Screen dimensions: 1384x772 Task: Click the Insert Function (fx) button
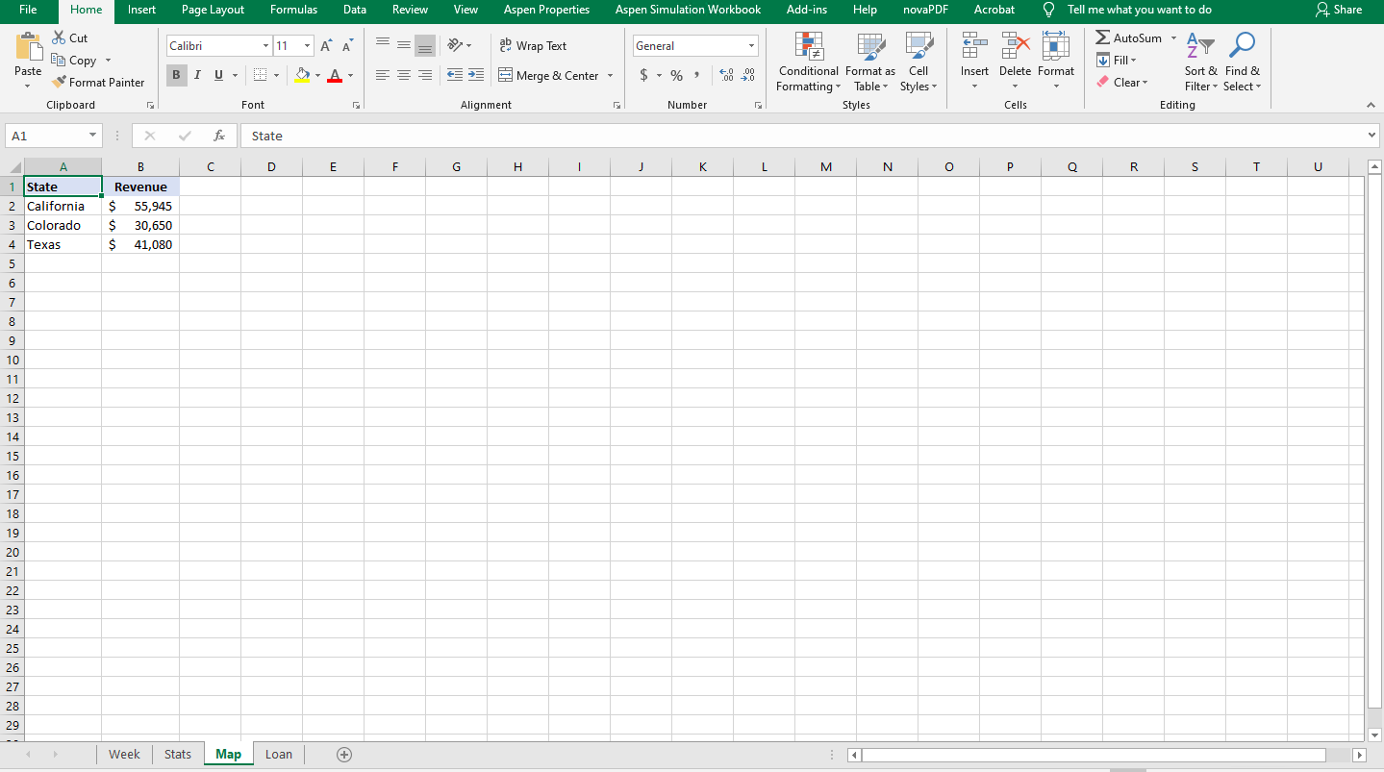pyautogui.click(x=218, y=136)
